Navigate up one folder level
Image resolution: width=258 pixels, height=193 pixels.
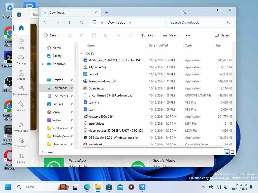pos(70,22)
